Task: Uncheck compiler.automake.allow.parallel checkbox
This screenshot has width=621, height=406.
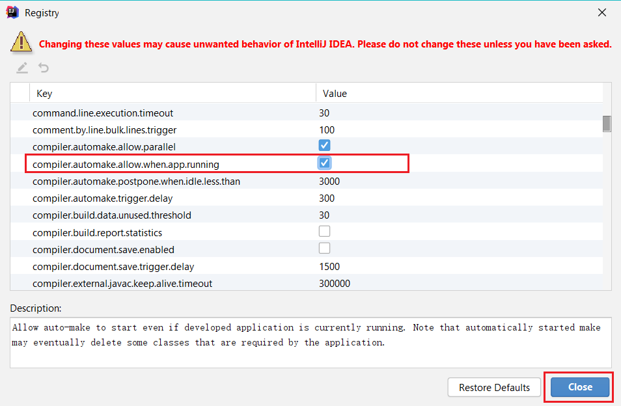Action: tap(324, 145)
